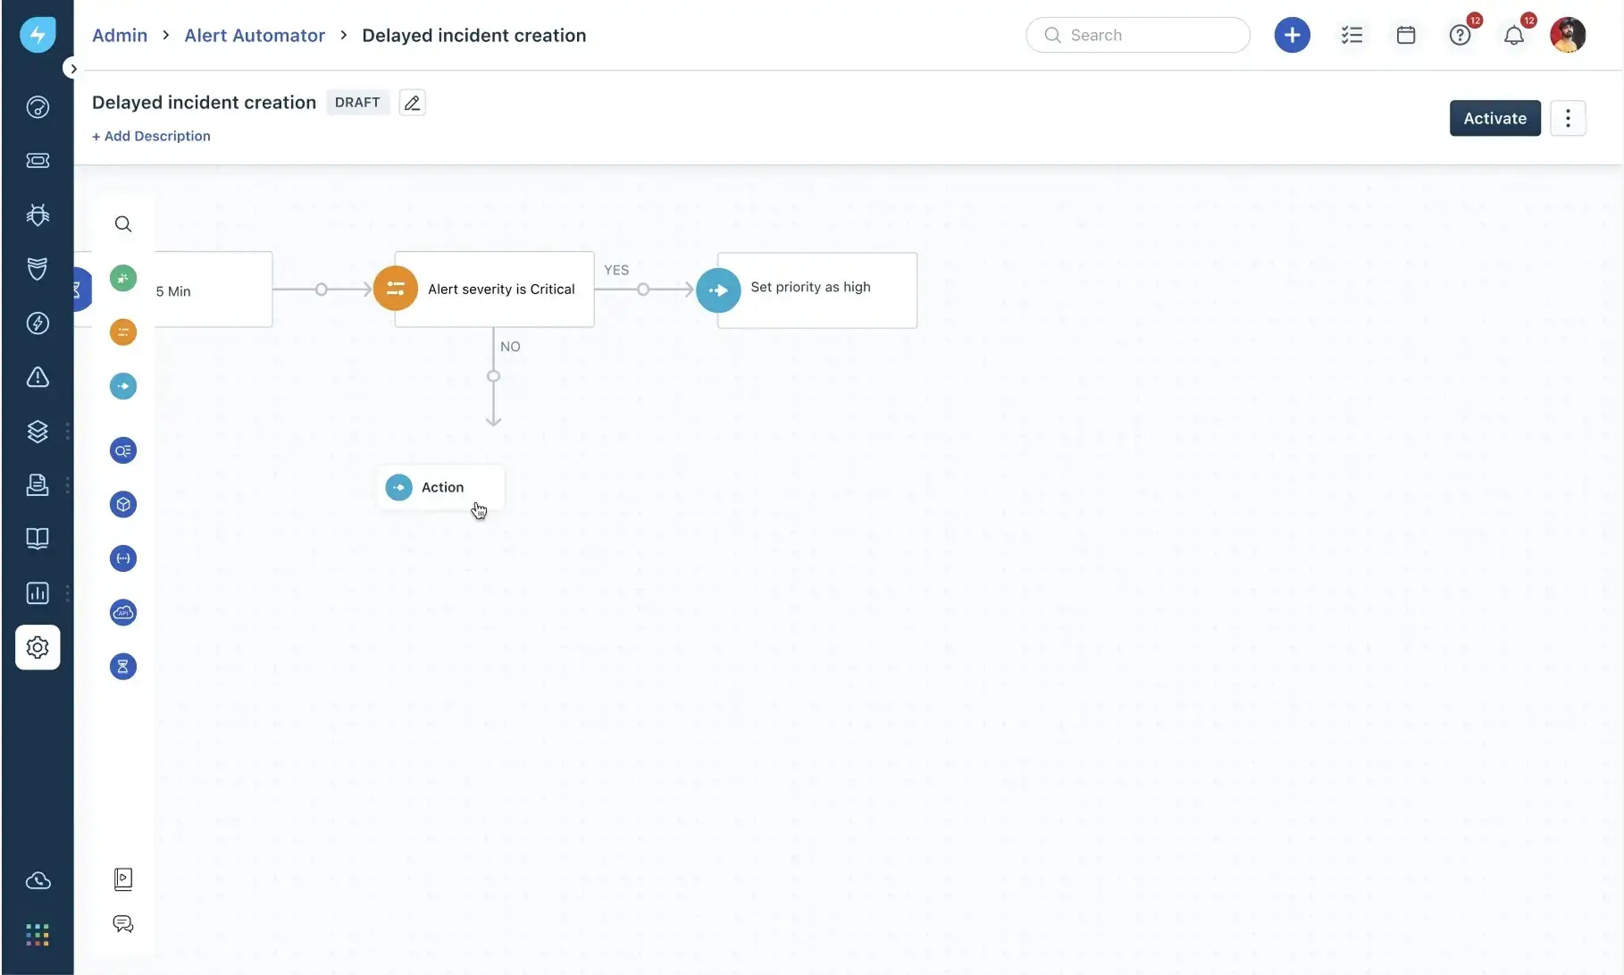The image size is (1624, 975).
Task: Select the hourglass timer node in palette
Action: pos(123,667)
